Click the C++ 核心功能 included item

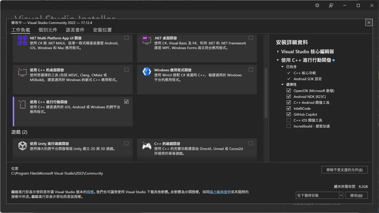click(x=305, y=73)
